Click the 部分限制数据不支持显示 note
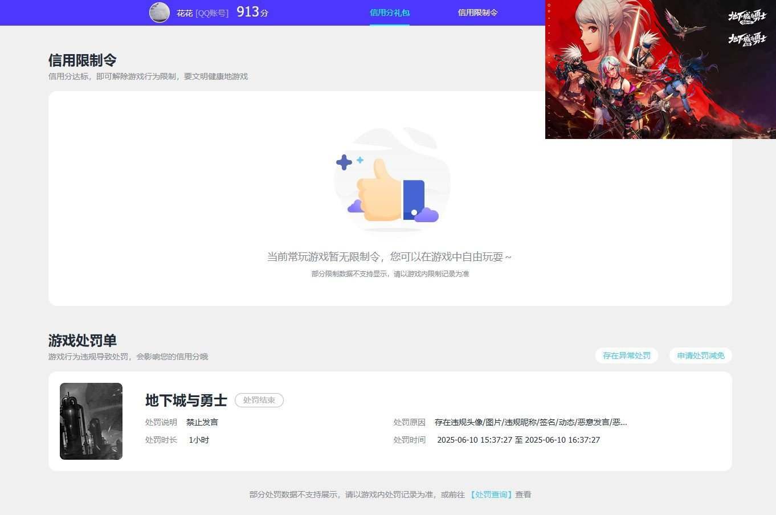 (390, 274)
